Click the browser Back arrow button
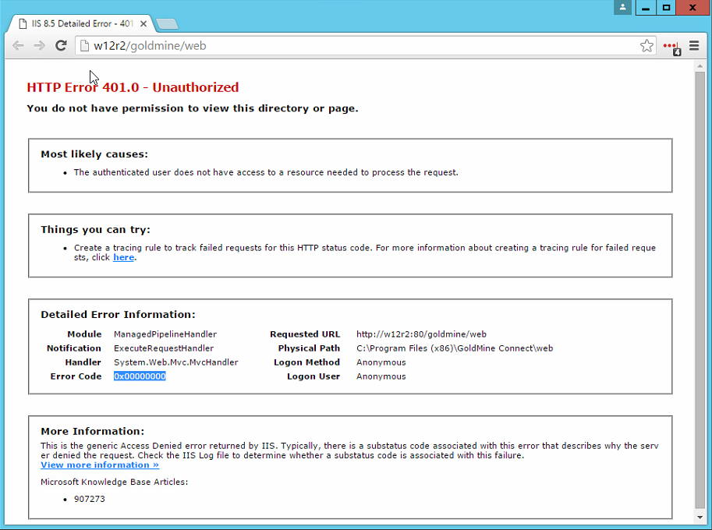This screenshot has width=712, height=530. click(x=18, y=46)
